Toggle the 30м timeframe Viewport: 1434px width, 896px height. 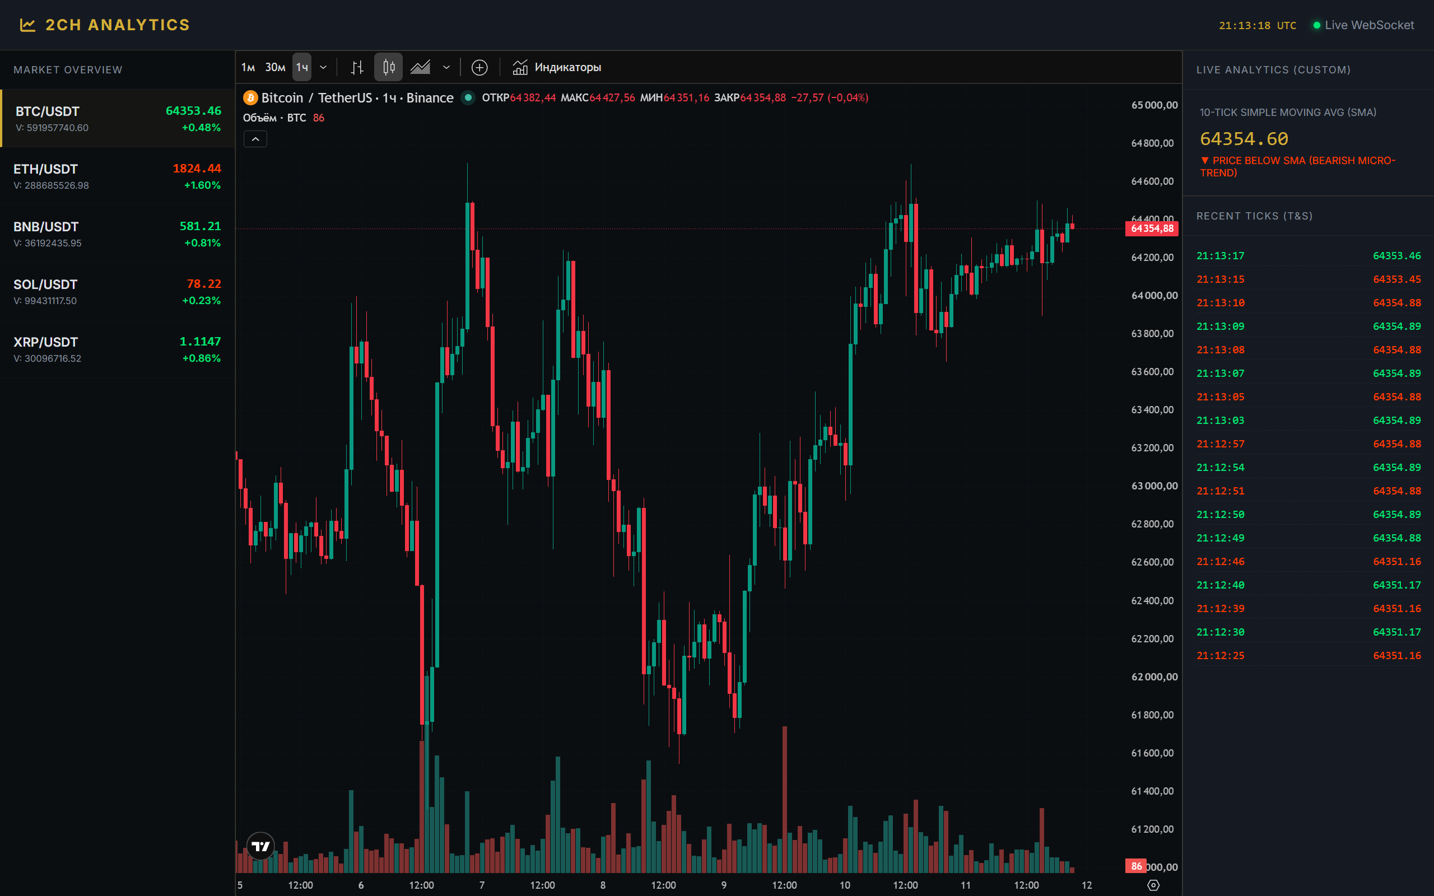[275, 68]
